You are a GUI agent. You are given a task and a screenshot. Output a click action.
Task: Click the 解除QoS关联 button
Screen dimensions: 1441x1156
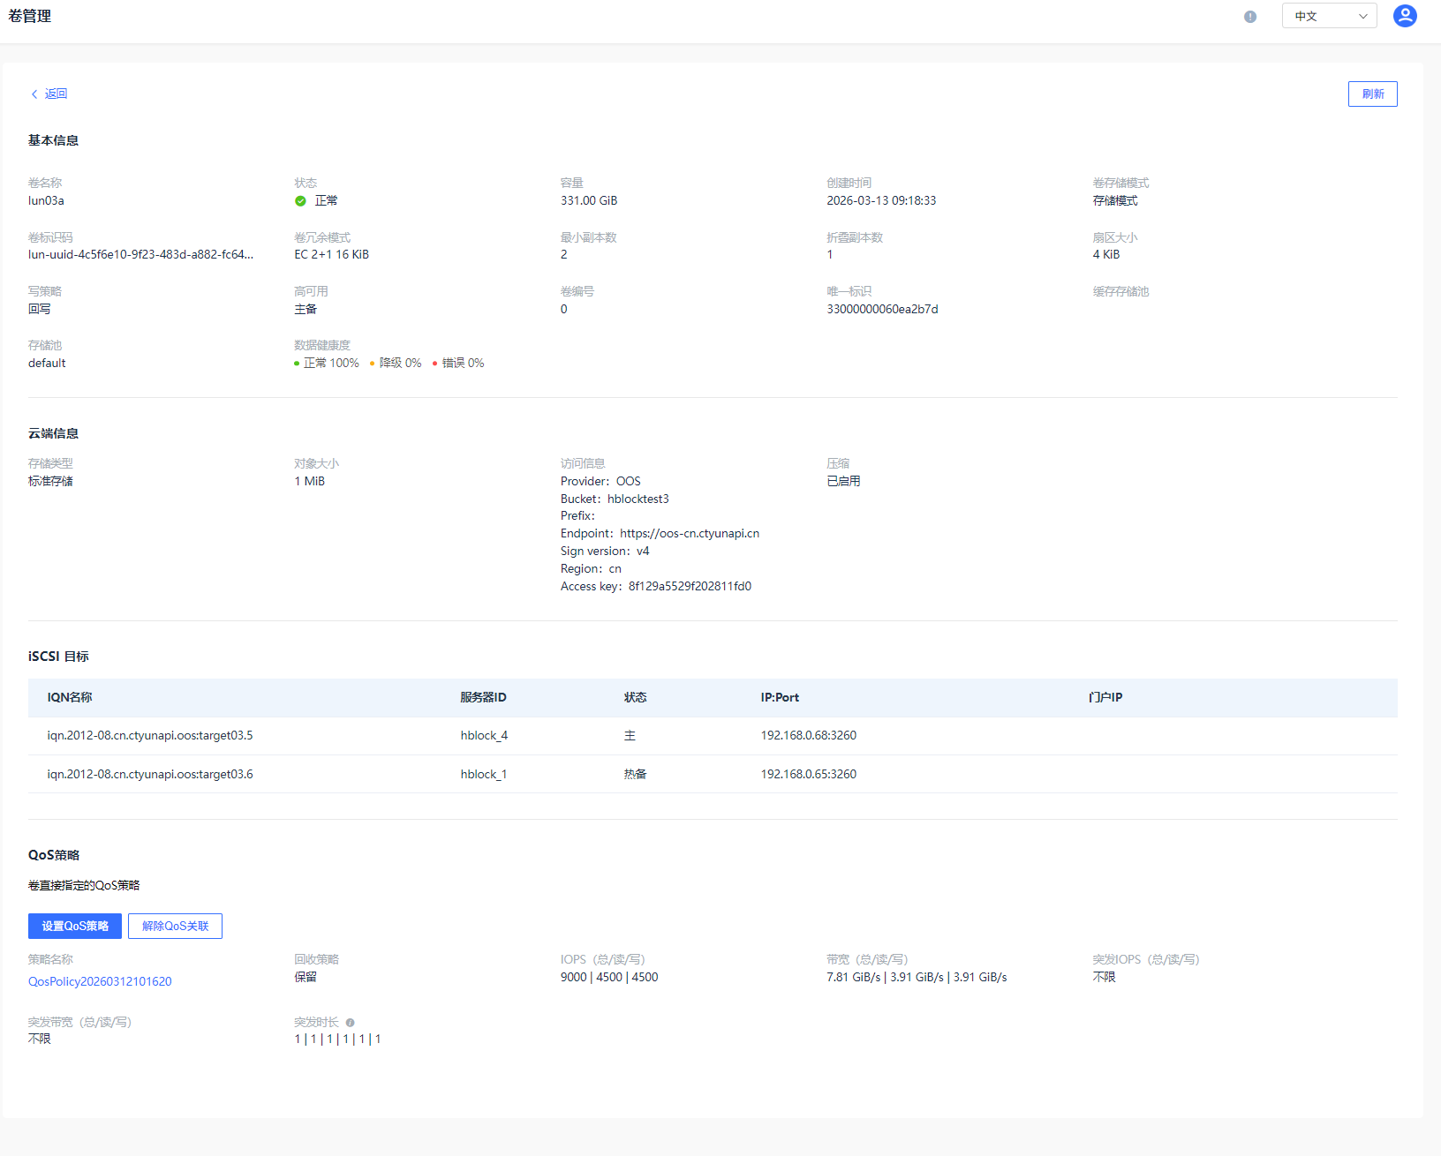pos(175,926)
